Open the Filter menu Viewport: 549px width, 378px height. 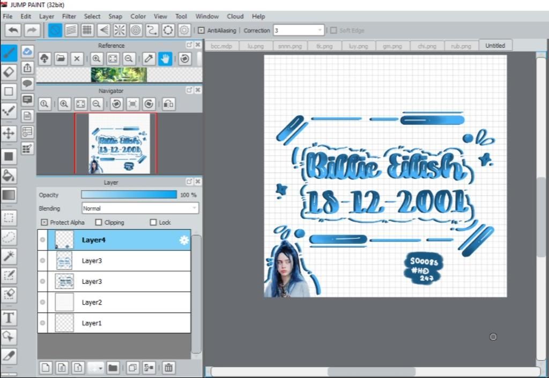click(69, 16)
